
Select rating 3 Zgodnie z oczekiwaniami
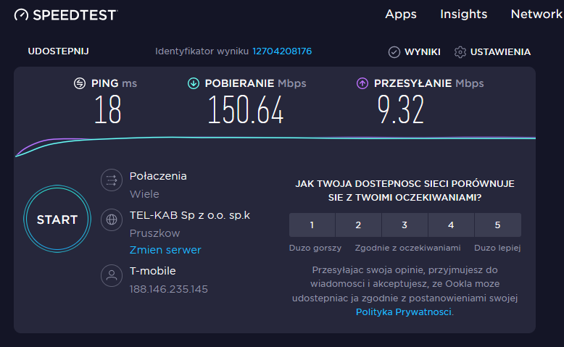pyautogui.click(x=405, y=225)
